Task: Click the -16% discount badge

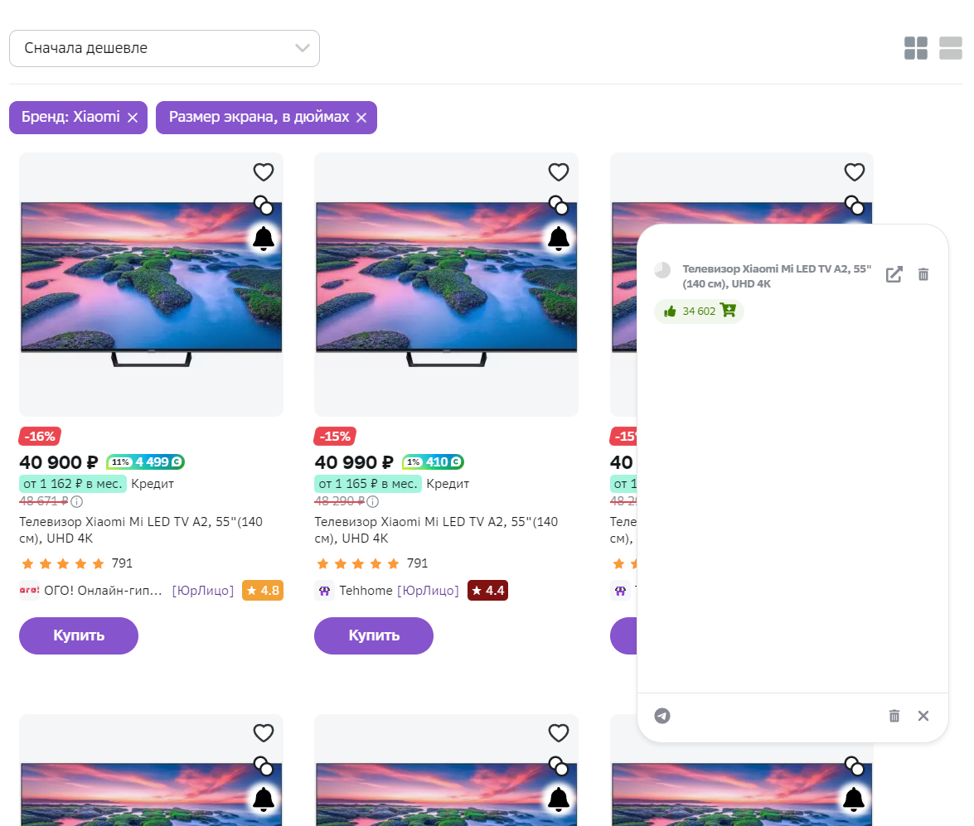Action: point(40,437)
